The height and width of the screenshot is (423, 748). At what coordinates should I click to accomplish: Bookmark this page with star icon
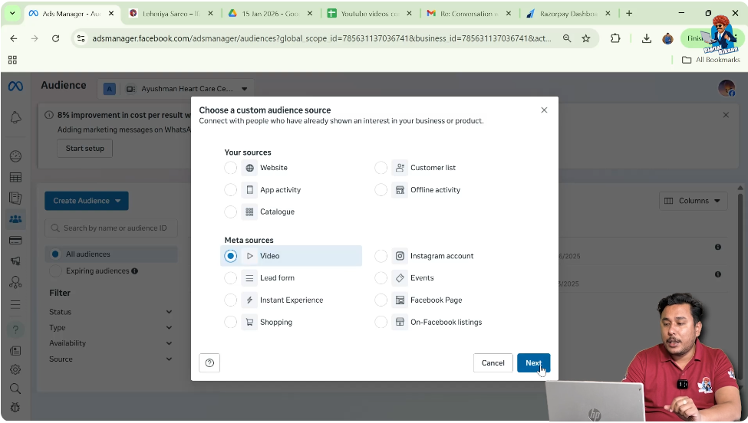click(586, 38)
